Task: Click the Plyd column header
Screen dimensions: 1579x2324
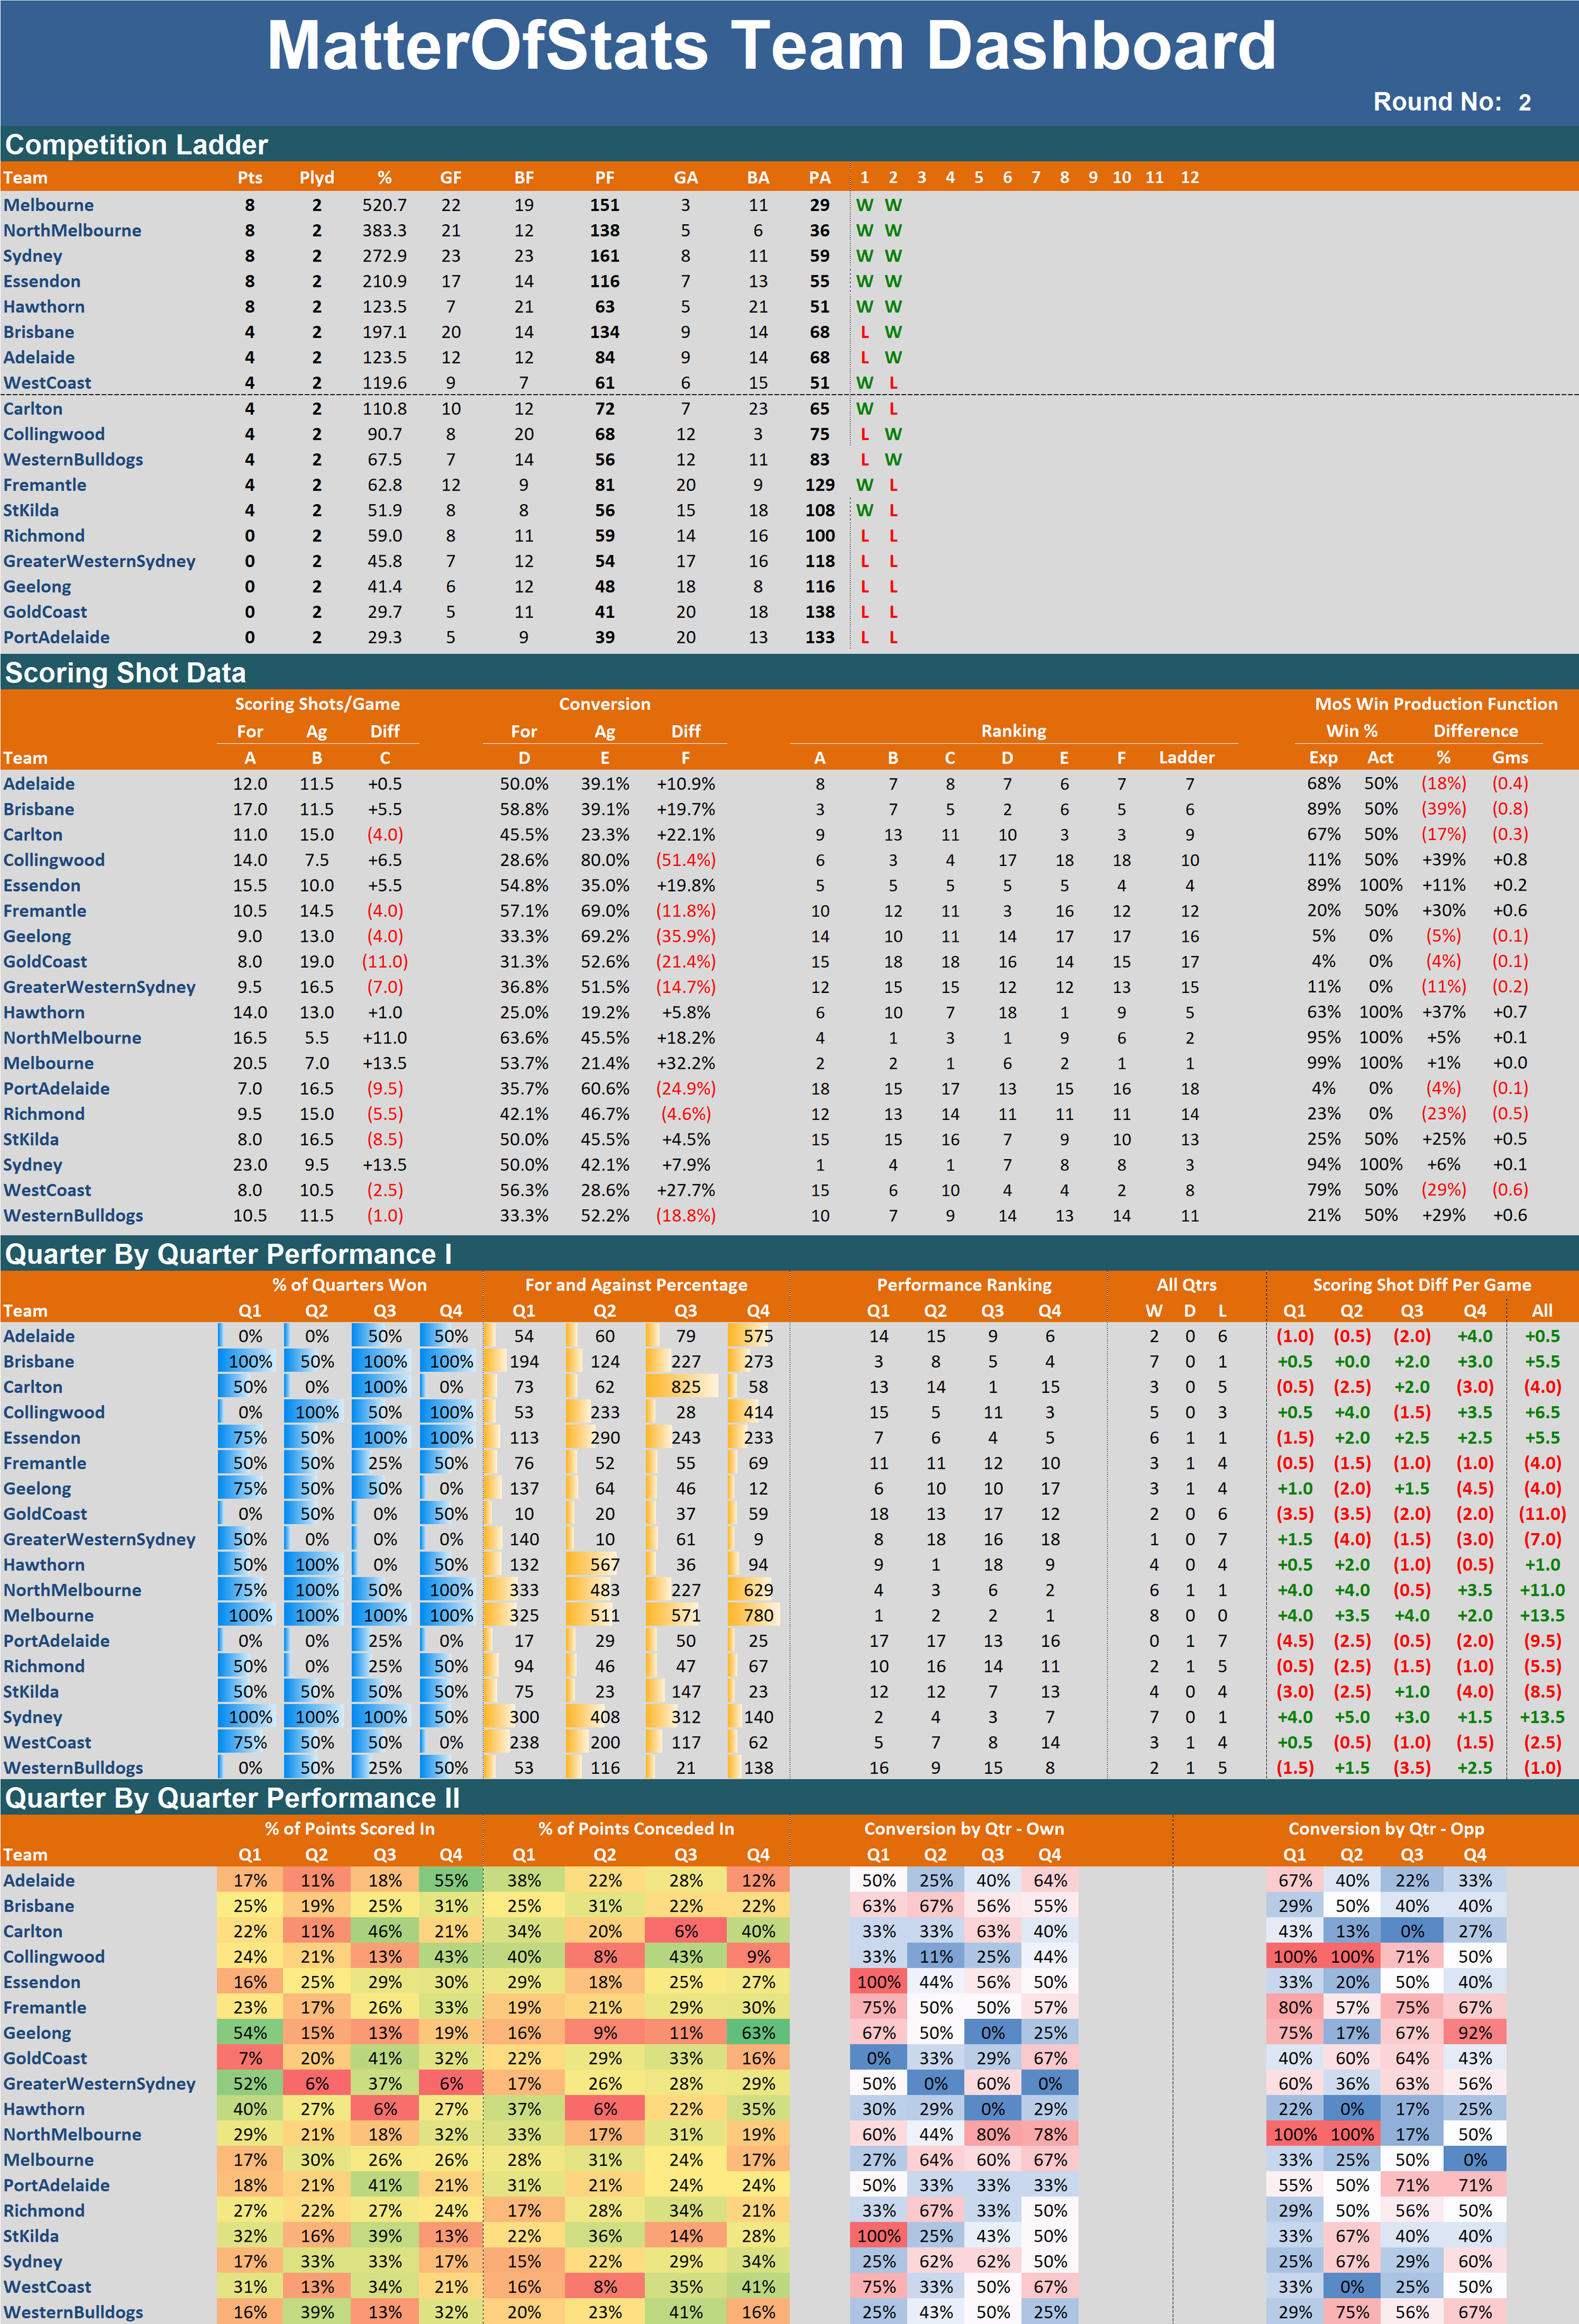Action: [317, 178]
